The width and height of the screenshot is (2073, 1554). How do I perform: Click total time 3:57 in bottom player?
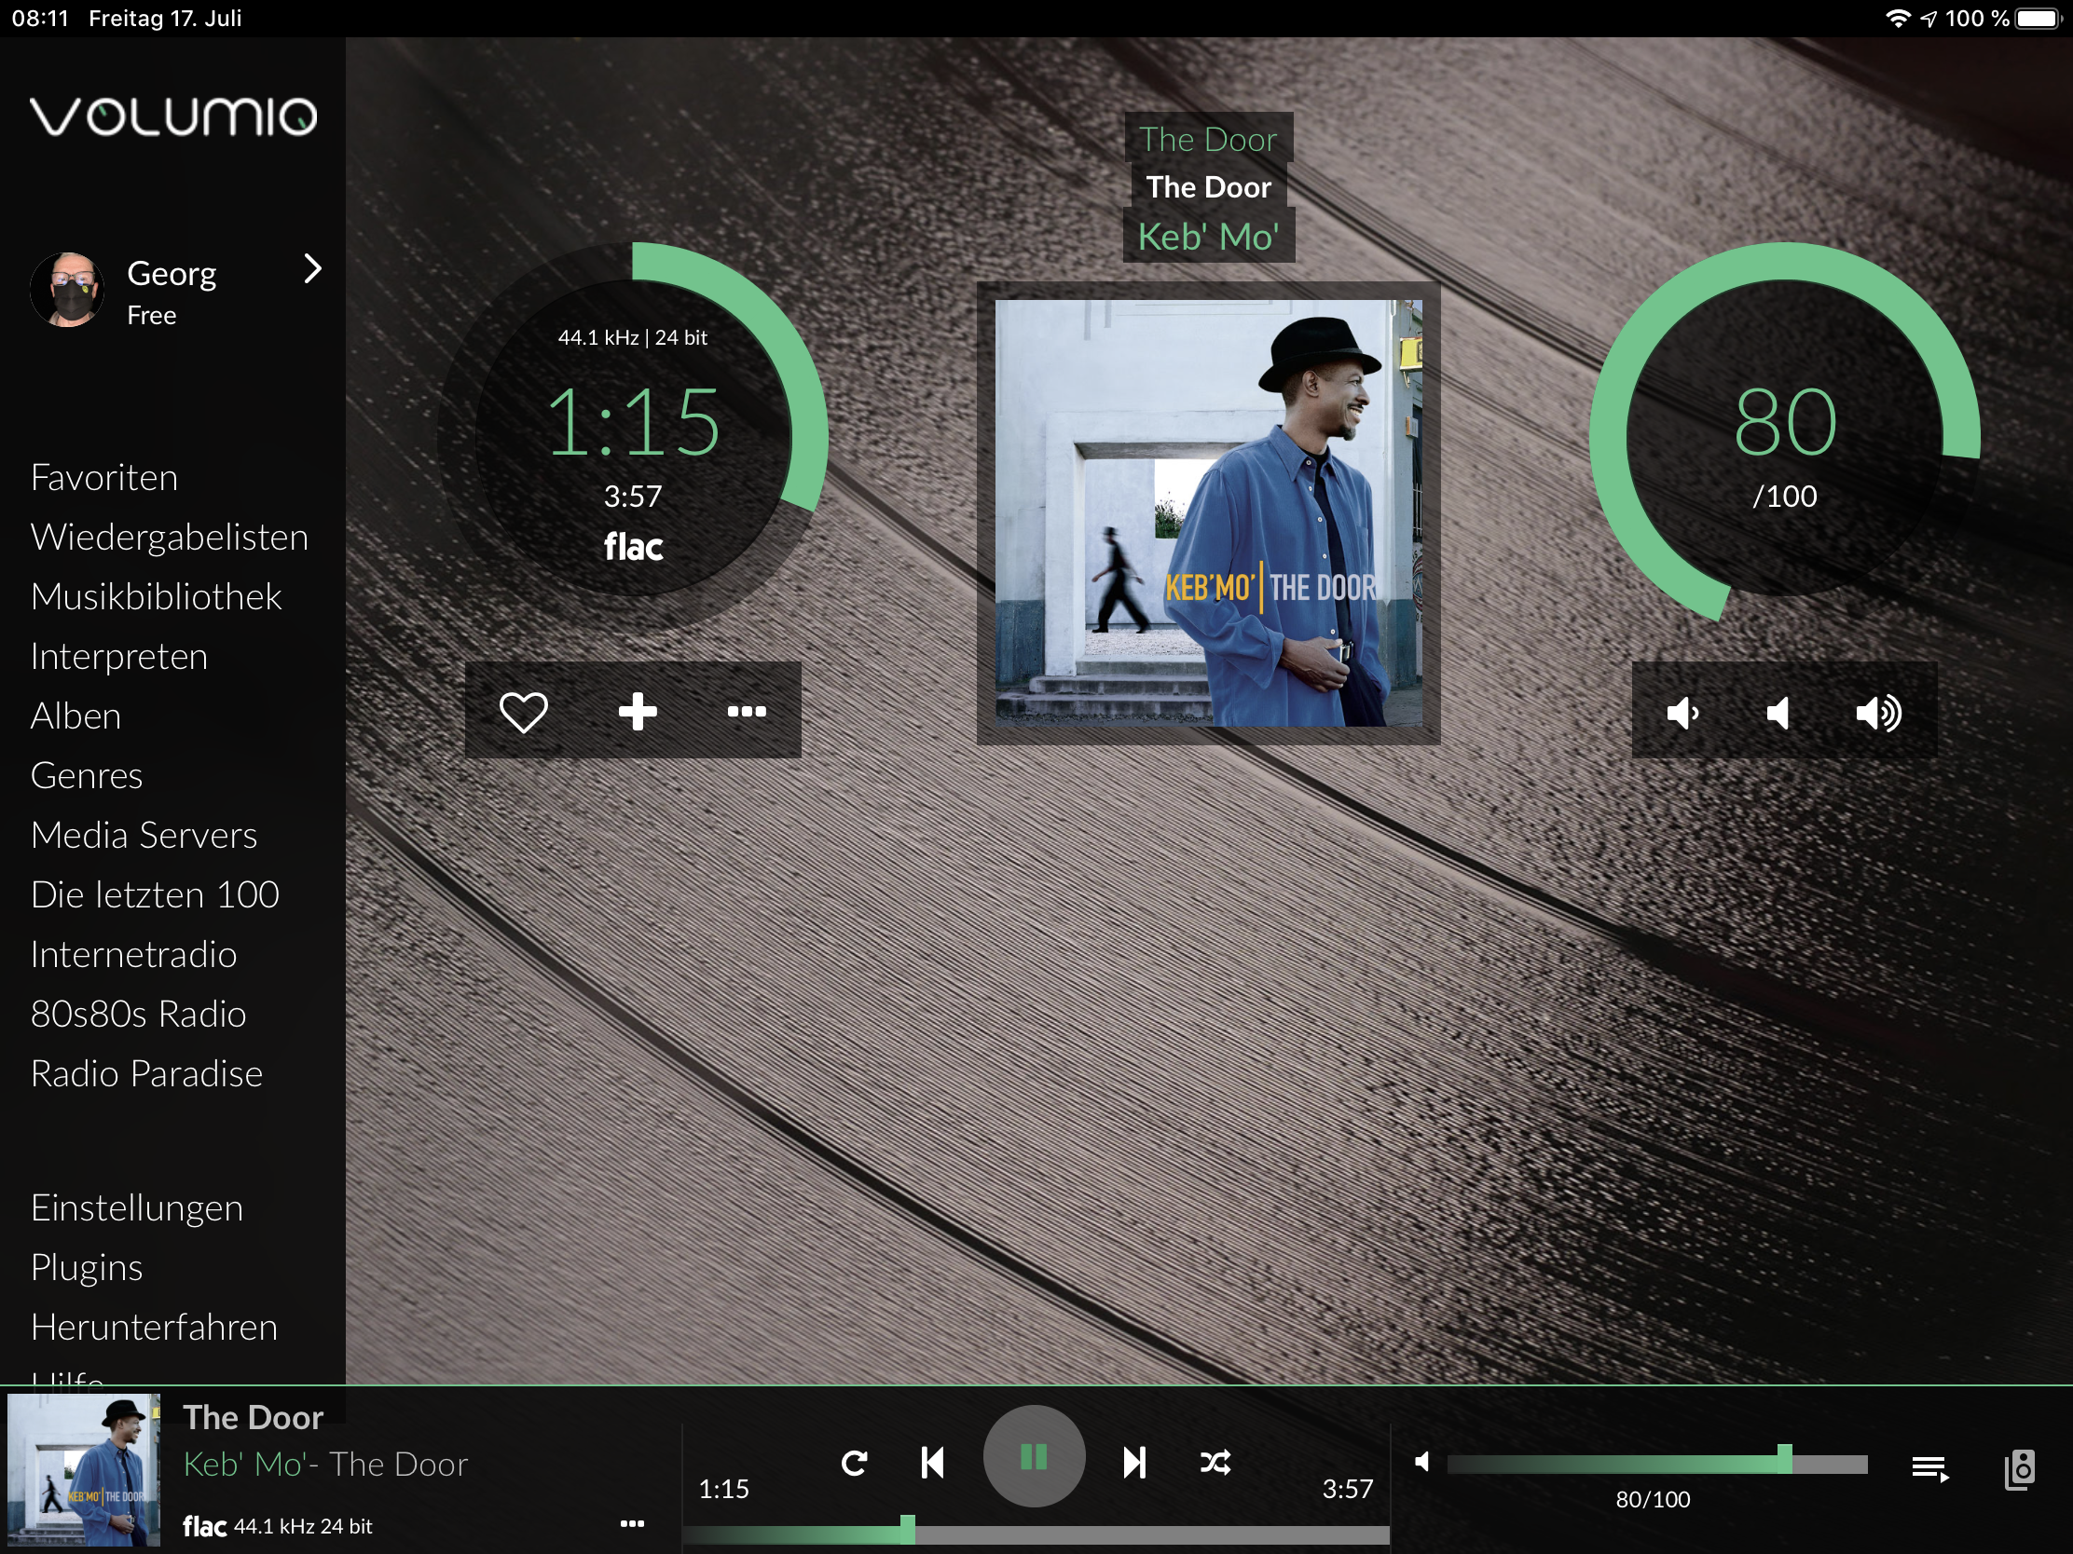click(1348, 1490)
